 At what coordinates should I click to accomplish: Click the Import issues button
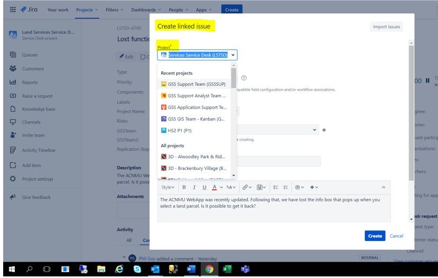[x=386, y=27]
